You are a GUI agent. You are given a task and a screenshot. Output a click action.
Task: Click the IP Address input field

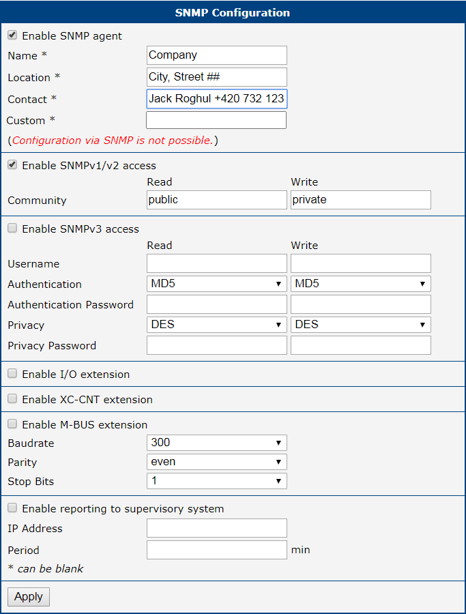(x=217, y=528)
